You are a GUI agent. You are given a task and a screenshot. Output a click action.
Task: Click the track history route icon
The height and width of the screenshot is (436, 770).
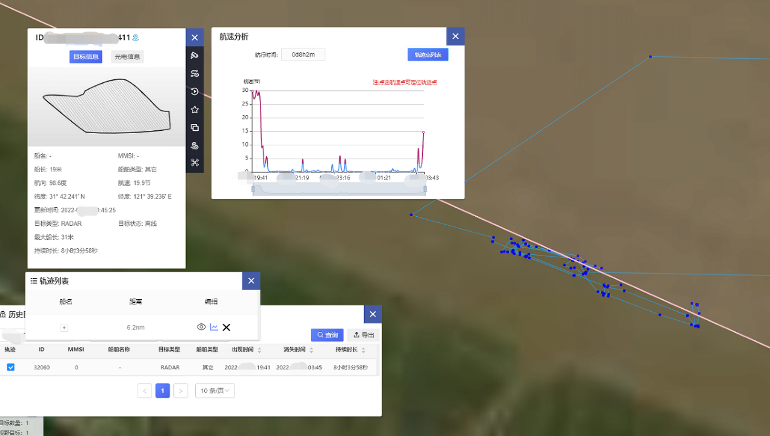click(x=194, y=74)
